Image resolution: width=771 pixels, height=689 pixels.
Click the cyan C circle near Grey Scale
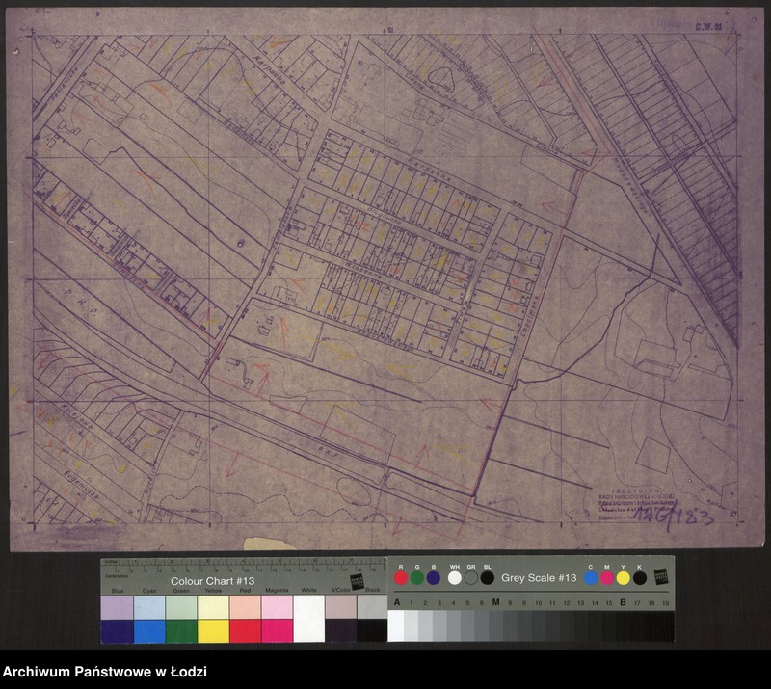591,578
